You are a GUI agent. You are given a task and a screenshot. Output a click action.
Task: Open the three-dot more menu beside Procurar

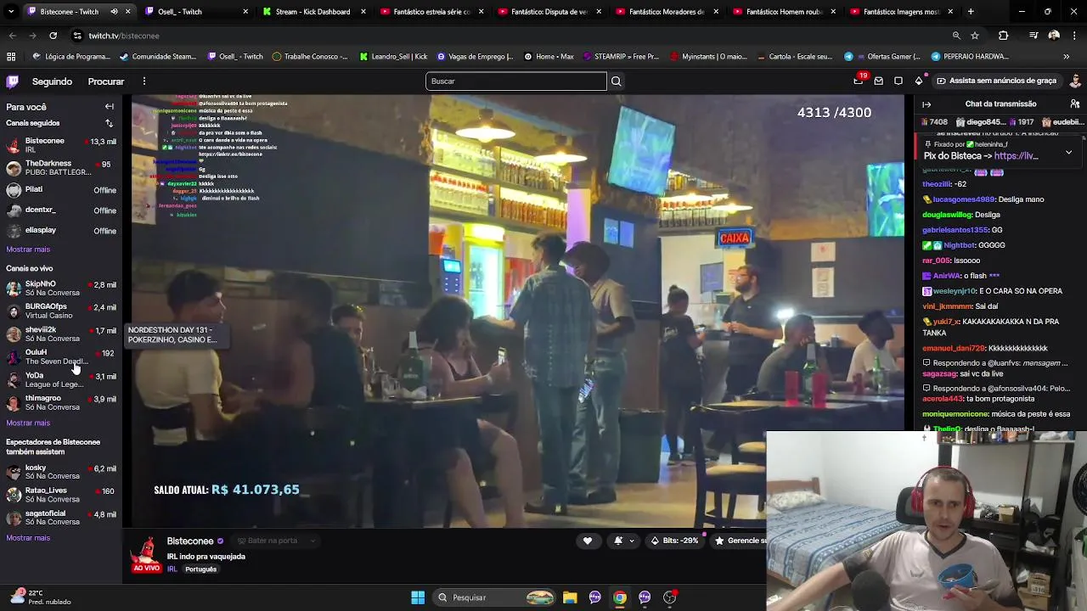point(144,81)
